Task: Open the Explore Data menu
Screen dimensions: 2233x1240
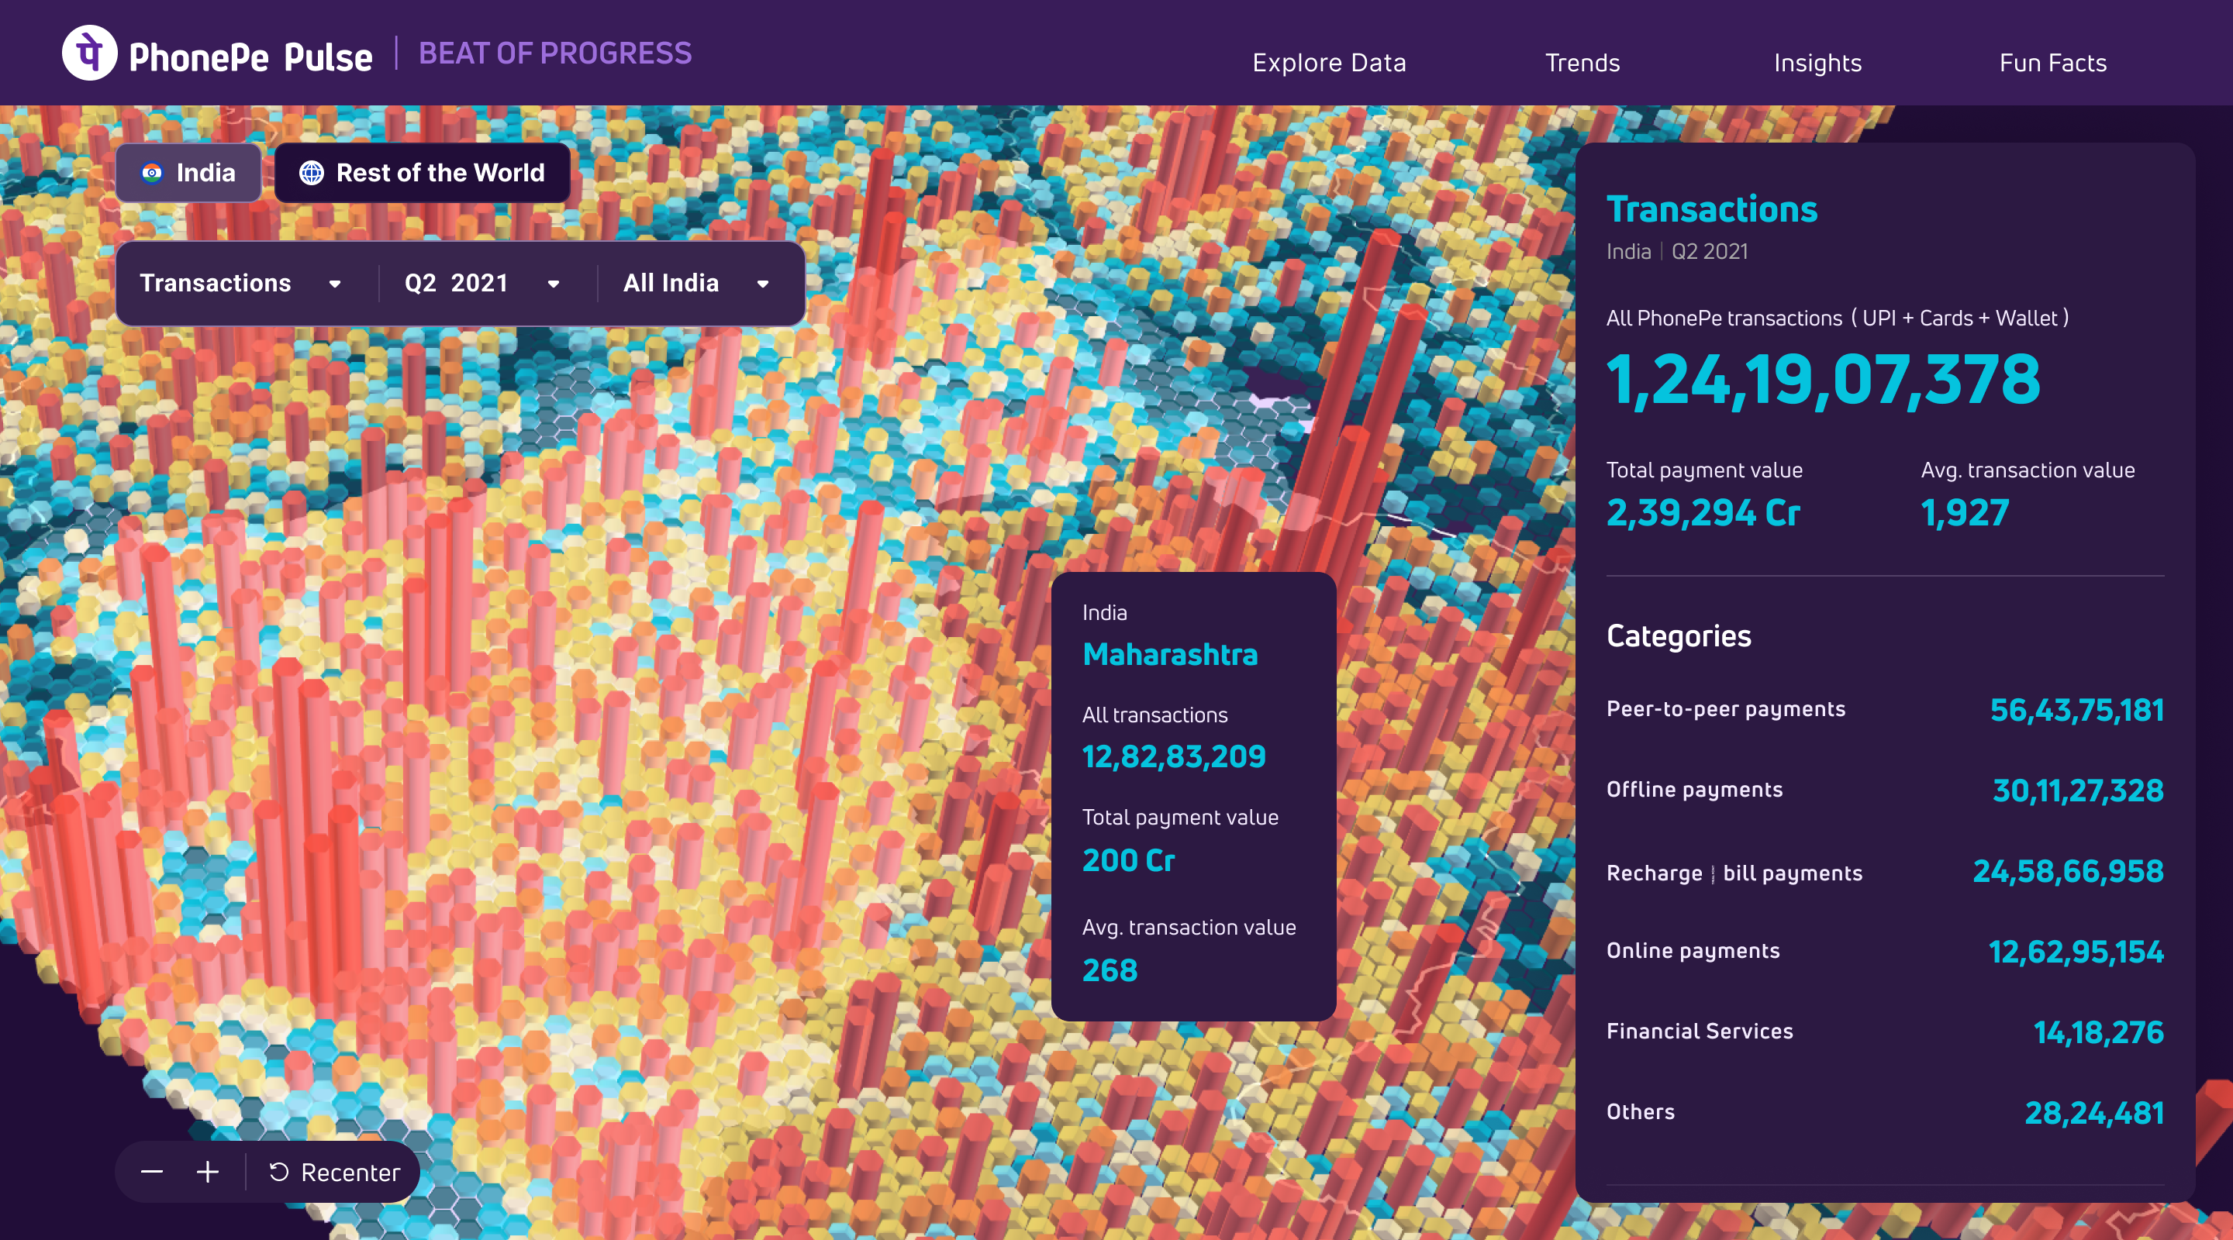Action: pyautogui.click(x=1328, y=63)
